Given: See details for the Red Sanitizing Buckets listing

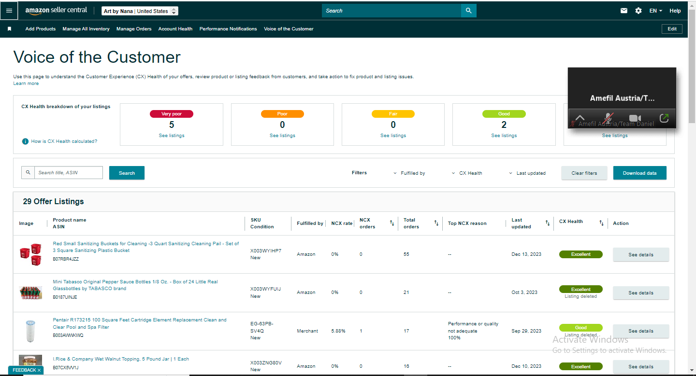Looking at the screenshot, I should pos(641,254).
